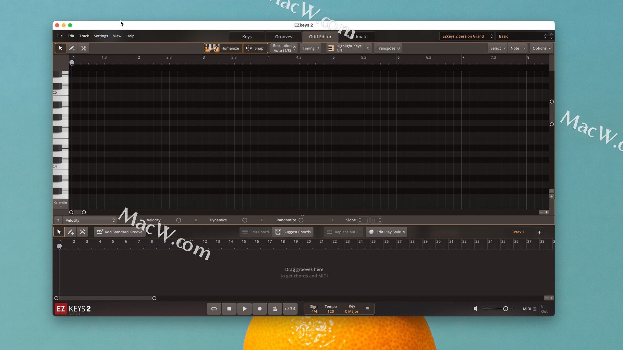Select the Grid Editor arrow pointer tool
The height and width of the screenshot is (350, 623).
60,48
